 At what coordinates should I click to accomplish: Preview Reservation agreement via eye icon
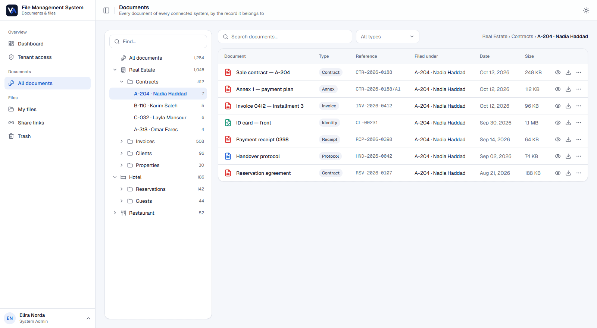click(x=558, y=173)
